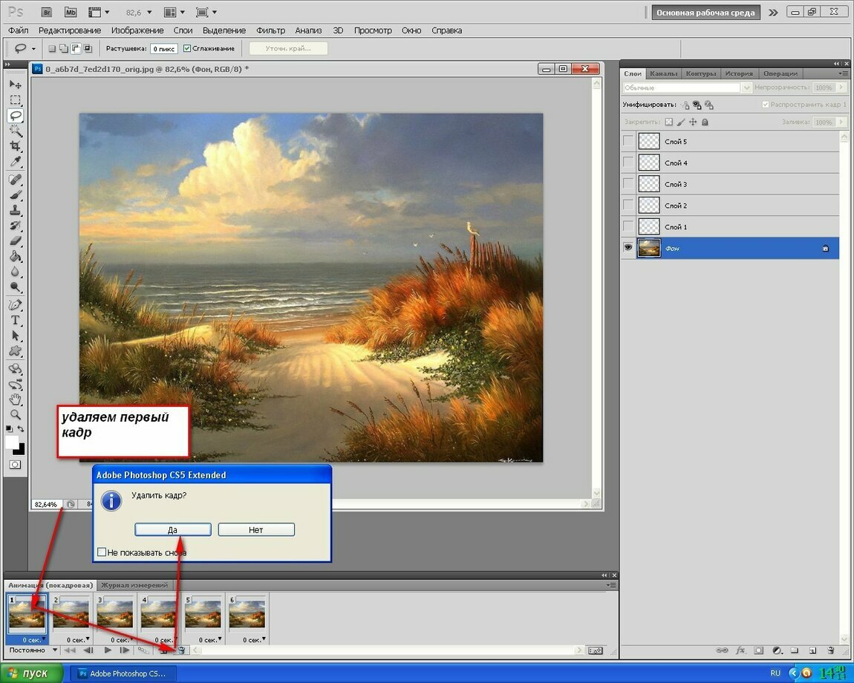Click the foreground color swatch
The width and height of the screenshot is (854, 683).
(11, 442)
